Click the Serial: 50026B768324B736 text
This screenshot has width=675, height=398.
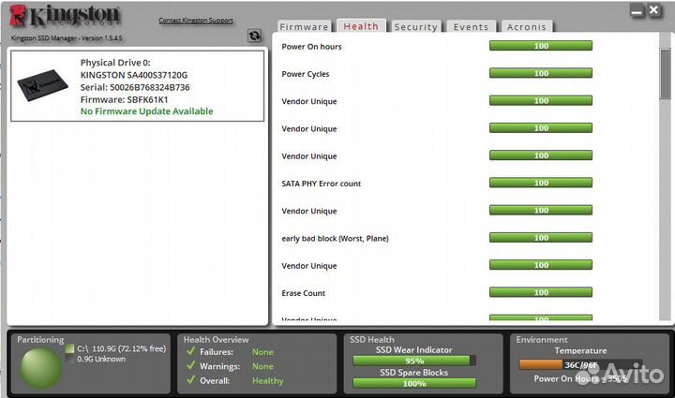pos(135,87)
